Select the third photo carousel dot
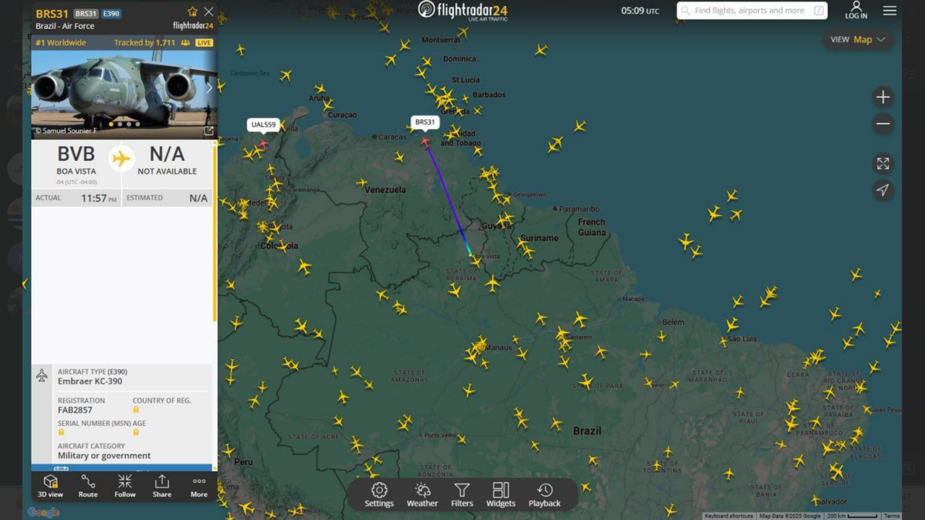 coord(129,124)
